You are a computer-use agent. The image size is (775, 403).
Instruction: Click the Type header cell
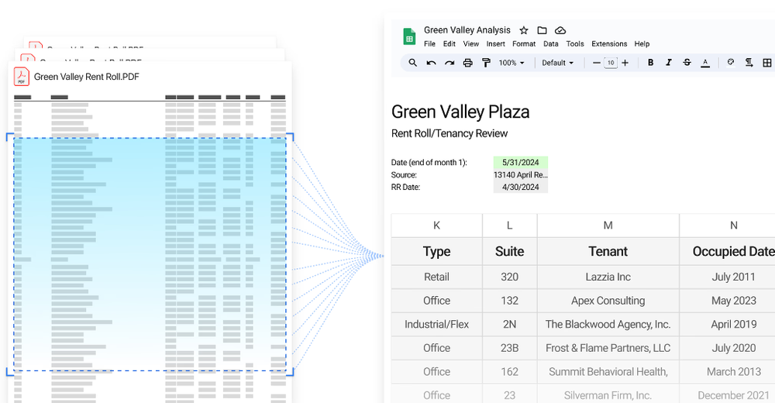(436, 251)
